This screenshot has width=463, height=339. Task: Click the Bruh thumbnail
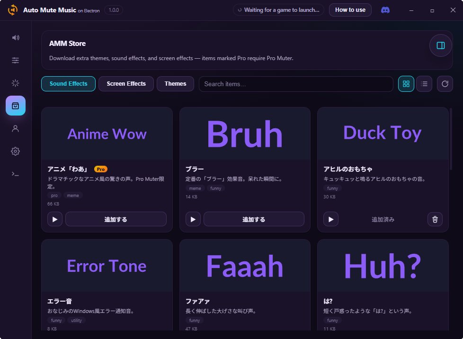(245, 134)
